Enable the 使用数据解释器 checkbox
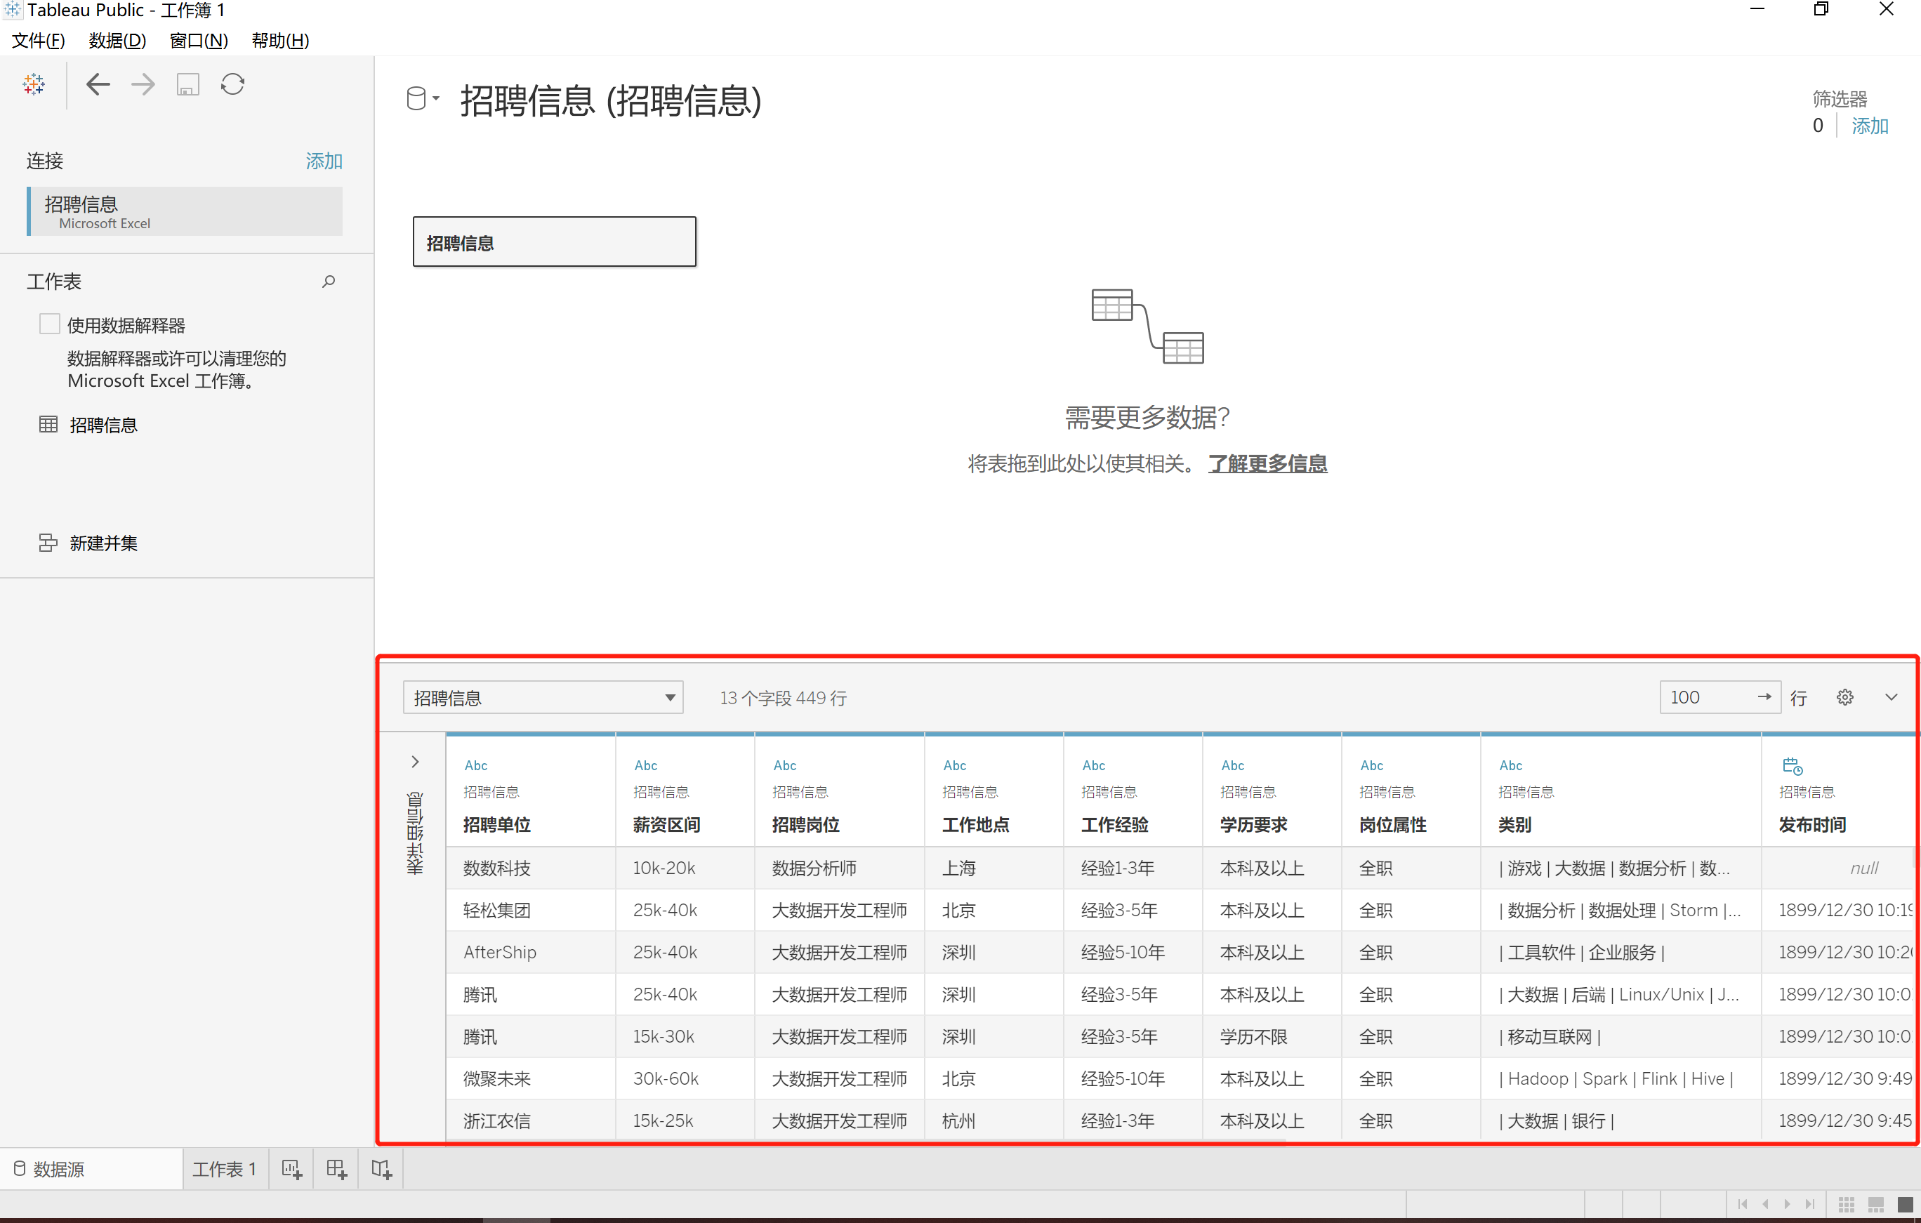The height and width of the screenshot is (1223, 1921). click(49, 324)
